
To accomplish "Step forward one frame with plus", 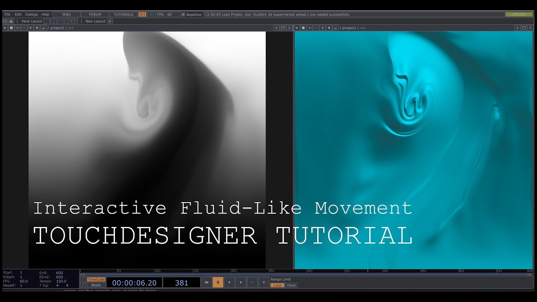I will pos(263,282).
